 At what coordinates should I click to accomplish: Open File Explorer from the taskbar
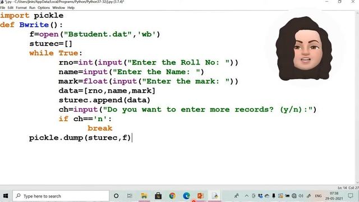click(x=144, y=196)
